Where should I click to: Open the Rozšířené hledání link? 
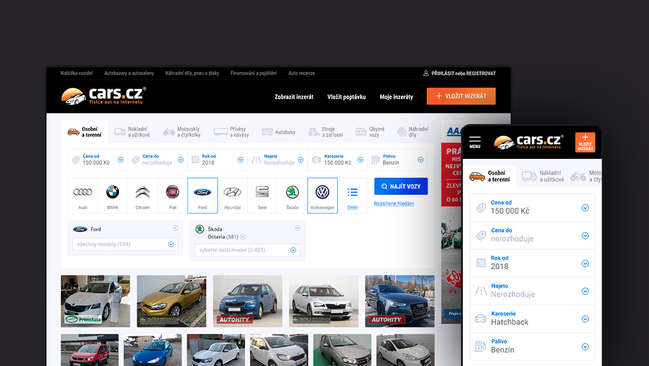pyautogui.click(x=393, y=203)
